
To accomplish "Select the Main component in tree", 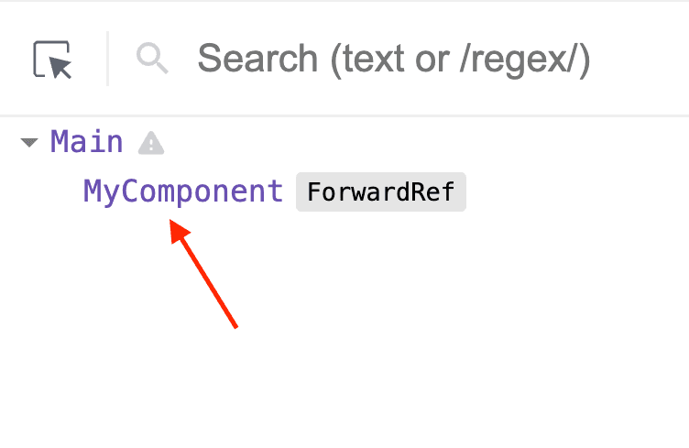I will coord(86,142).
